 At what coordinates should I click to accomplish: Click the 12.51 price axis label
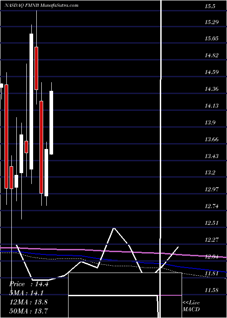coord(212,223)
